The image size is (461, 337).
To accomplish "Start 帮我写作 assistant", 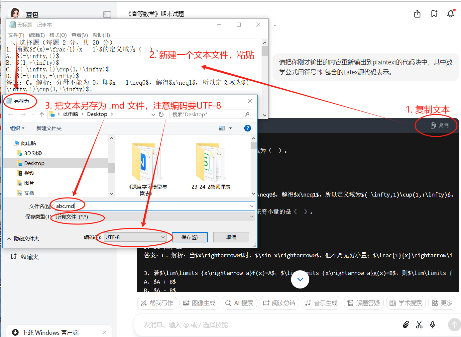I will (157, 302).
